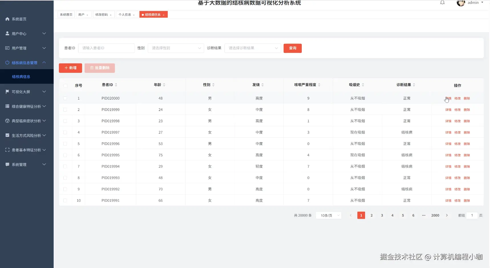Expand the 用户中心 menu
This screenshot has width=490, height=268.
click(44, 33)
